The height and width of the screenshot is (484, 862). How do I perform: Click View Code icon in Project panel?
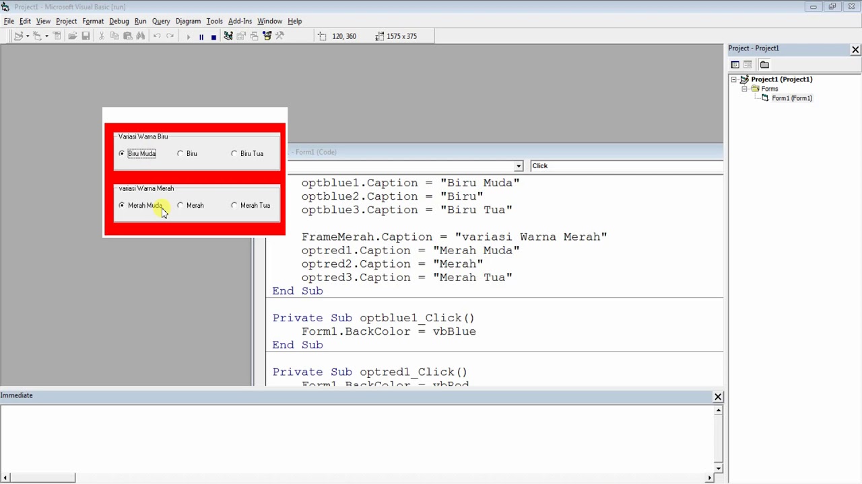(x=735, y=65)
